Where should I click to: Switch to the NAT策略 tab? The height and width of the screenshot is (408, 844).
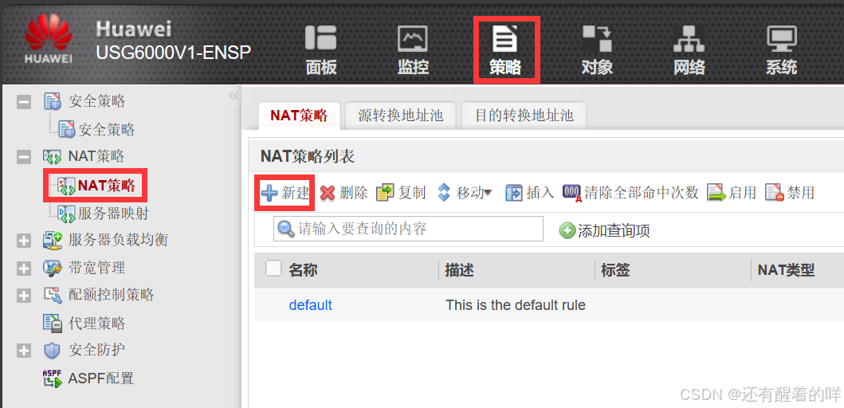tap(300, 116)
